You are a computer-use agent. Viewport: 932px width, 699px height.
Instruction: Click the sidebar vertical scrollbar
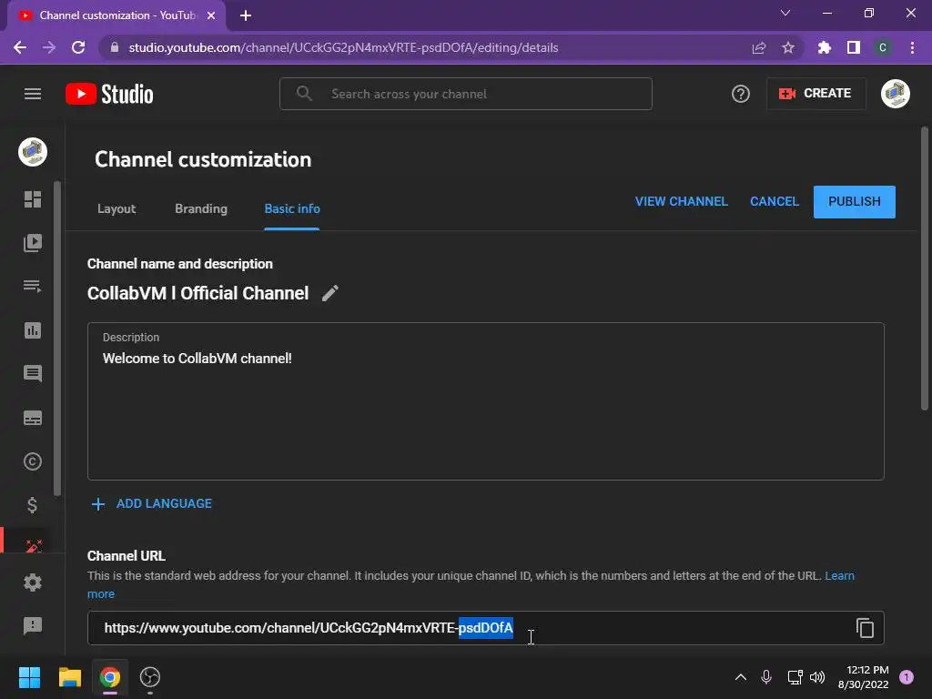57,339
